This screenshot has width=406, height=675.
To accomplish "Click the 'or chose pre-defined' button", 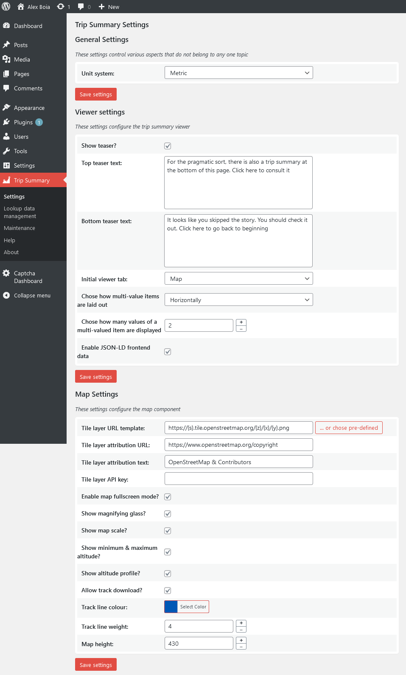I will (349, 428).
